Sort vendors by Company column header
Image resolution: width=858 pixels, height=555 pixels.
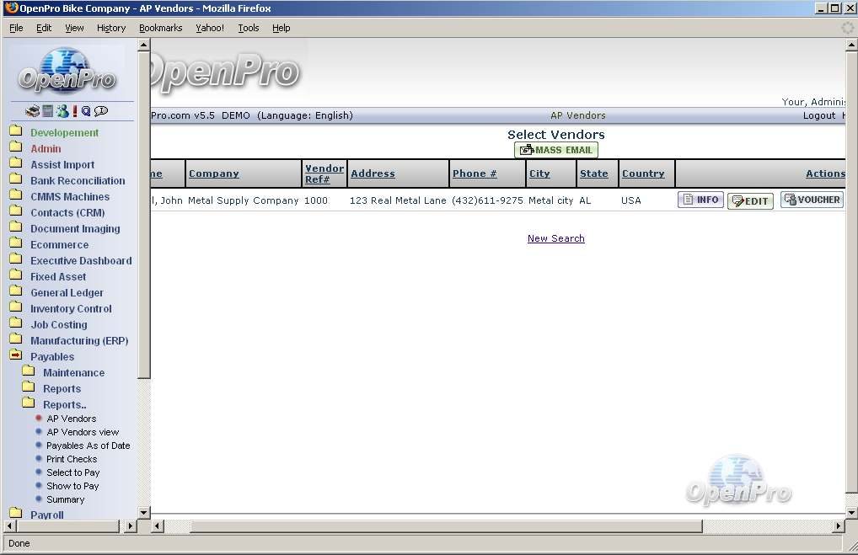tap(213, 173)
